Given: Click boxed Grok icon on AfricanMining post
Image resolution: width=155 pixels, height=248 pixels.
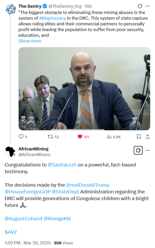Looking at the screenshot, I should [x=138, y=150].
